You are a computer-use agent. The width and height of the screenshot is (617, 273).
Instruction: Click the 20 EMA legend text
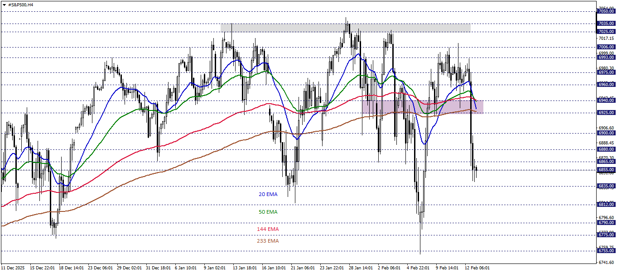point(267,194)
